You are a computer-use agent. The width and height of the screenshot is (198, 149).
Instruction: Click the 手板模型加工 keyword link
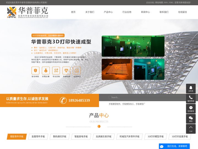[x=128, y=104]
